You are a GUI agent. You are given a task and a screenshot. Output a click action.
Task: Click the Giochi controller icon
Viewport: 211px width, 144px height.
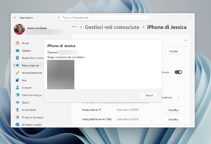tap(17, 102)
